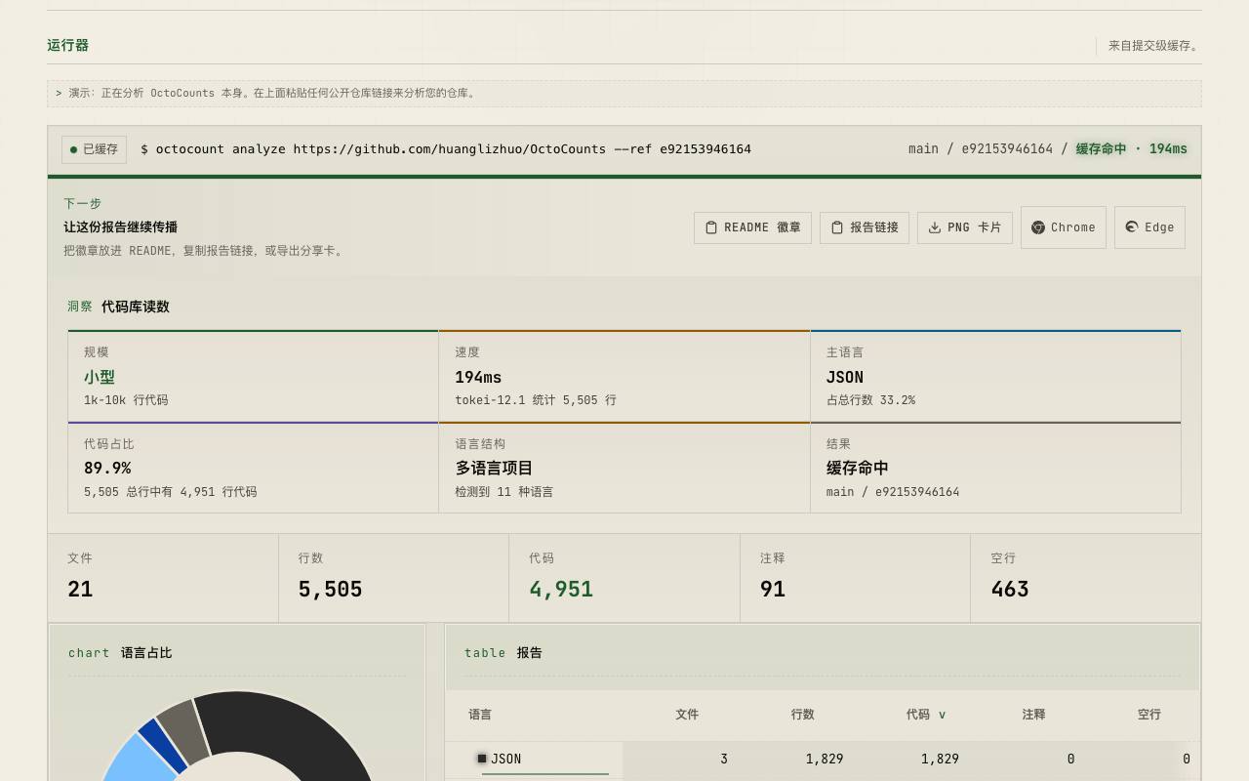The image size is (1249, 781).
Task: Click the 主语言 JSON insight card
Action: coord(995,376)
